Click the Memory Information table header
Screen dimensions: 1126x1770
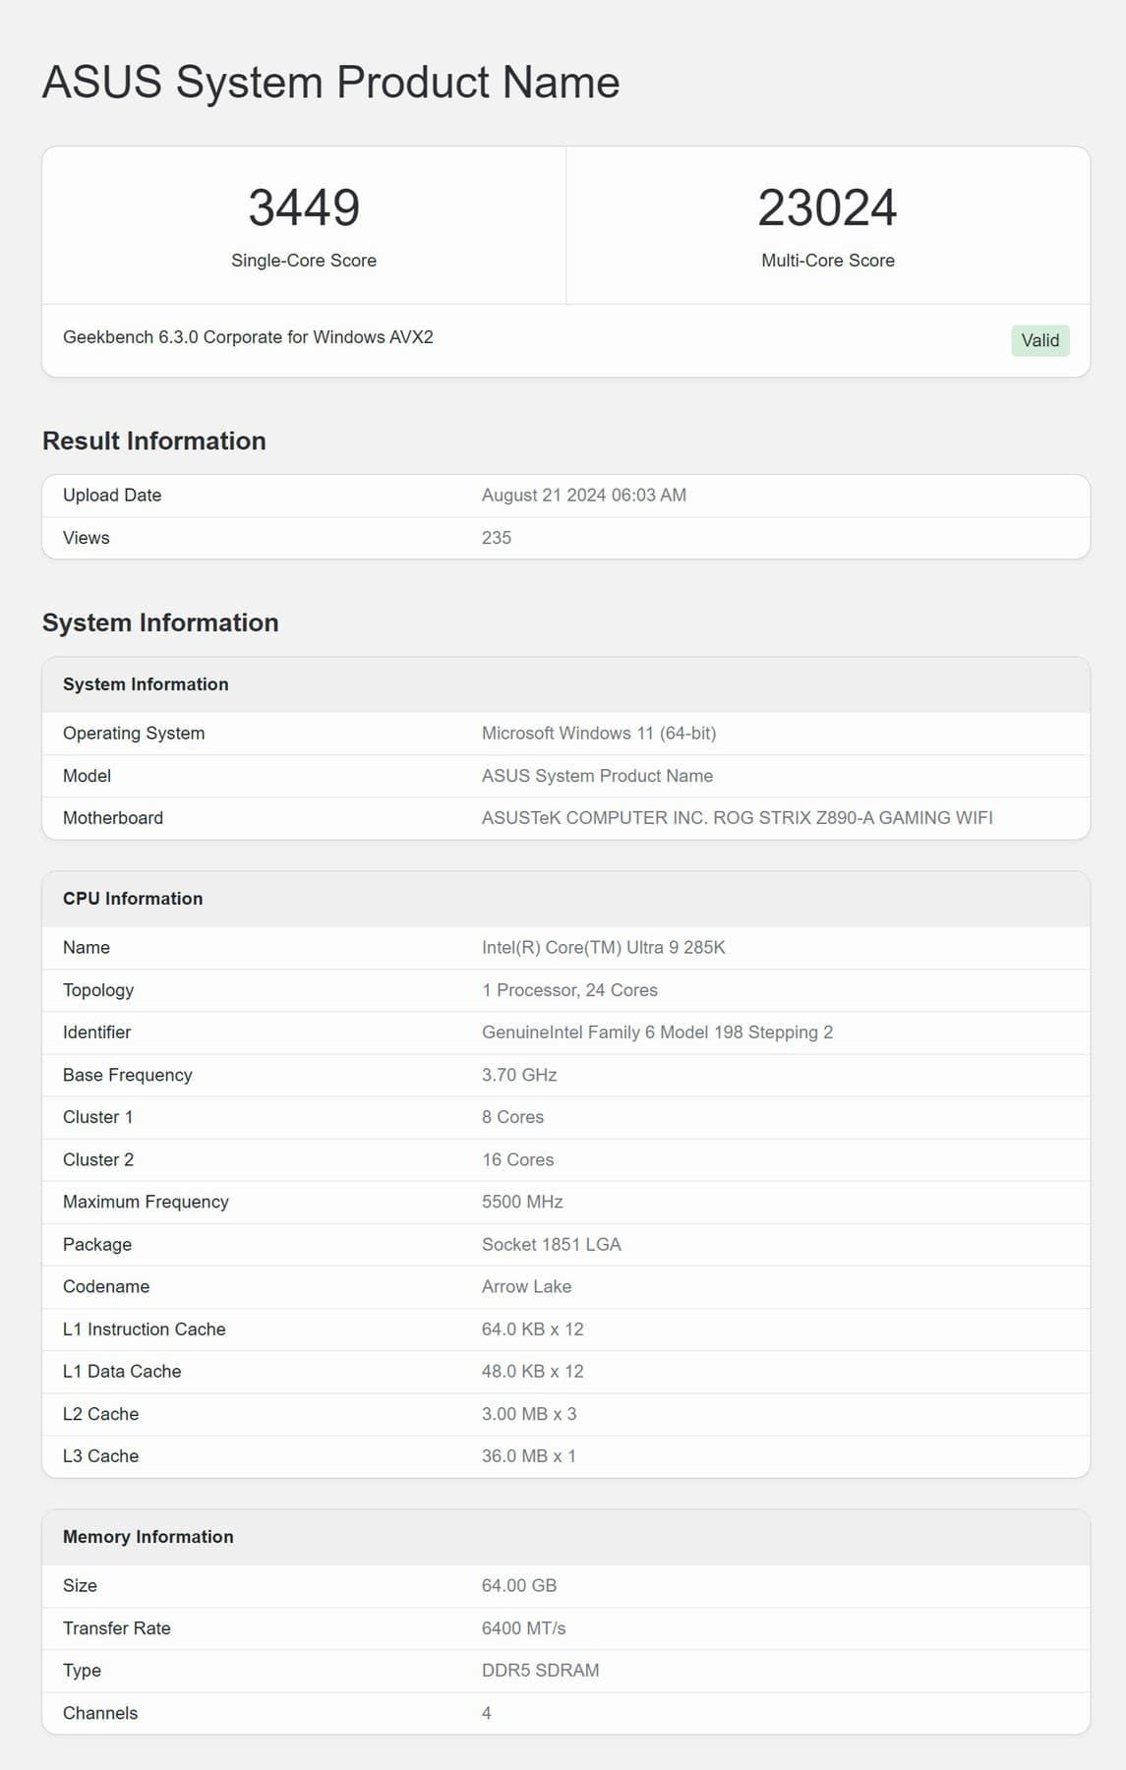148,1537
